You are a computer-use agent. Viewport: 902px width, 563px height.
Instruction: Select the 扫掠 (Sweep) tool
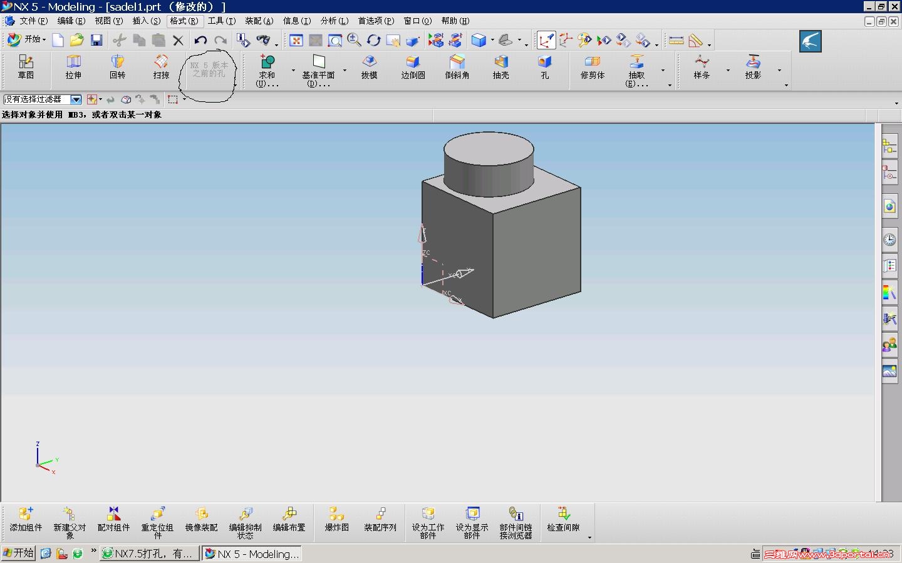tap(161, 68)
